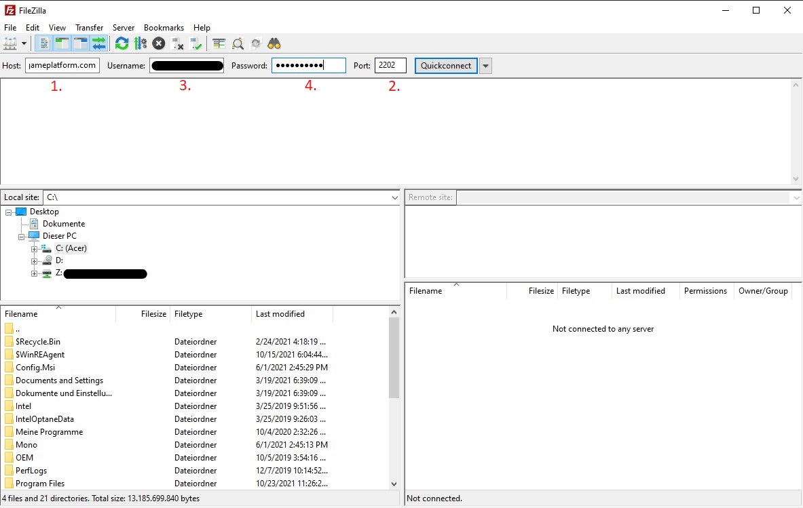Screen dimensions: 803x508
Task: Open the Quickconnect history dropdown
Action: (x=485, y=66)
